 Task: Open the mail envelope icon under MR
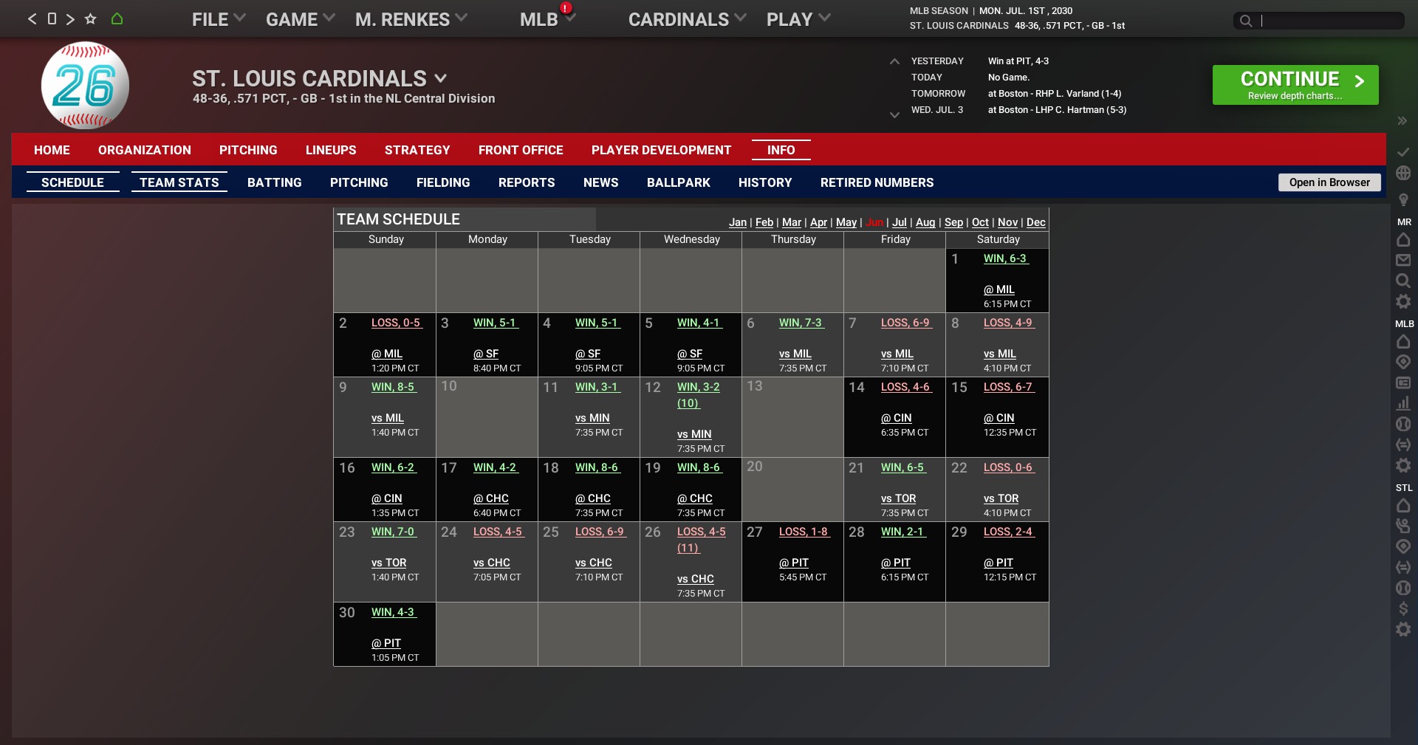(x=1403, y=260)
